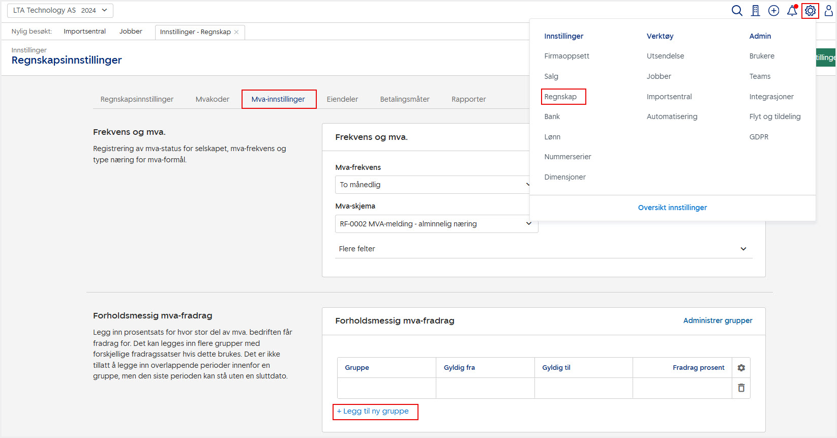Screen dimensions: 837x438
Task: Close the Innstillinger - Regnskap tab
Action: (236, 32)
